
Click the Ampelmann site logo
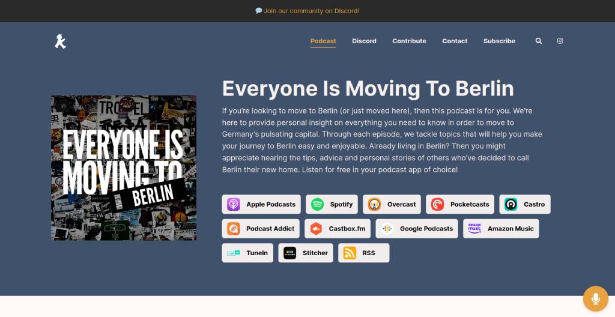coord(60,41)
